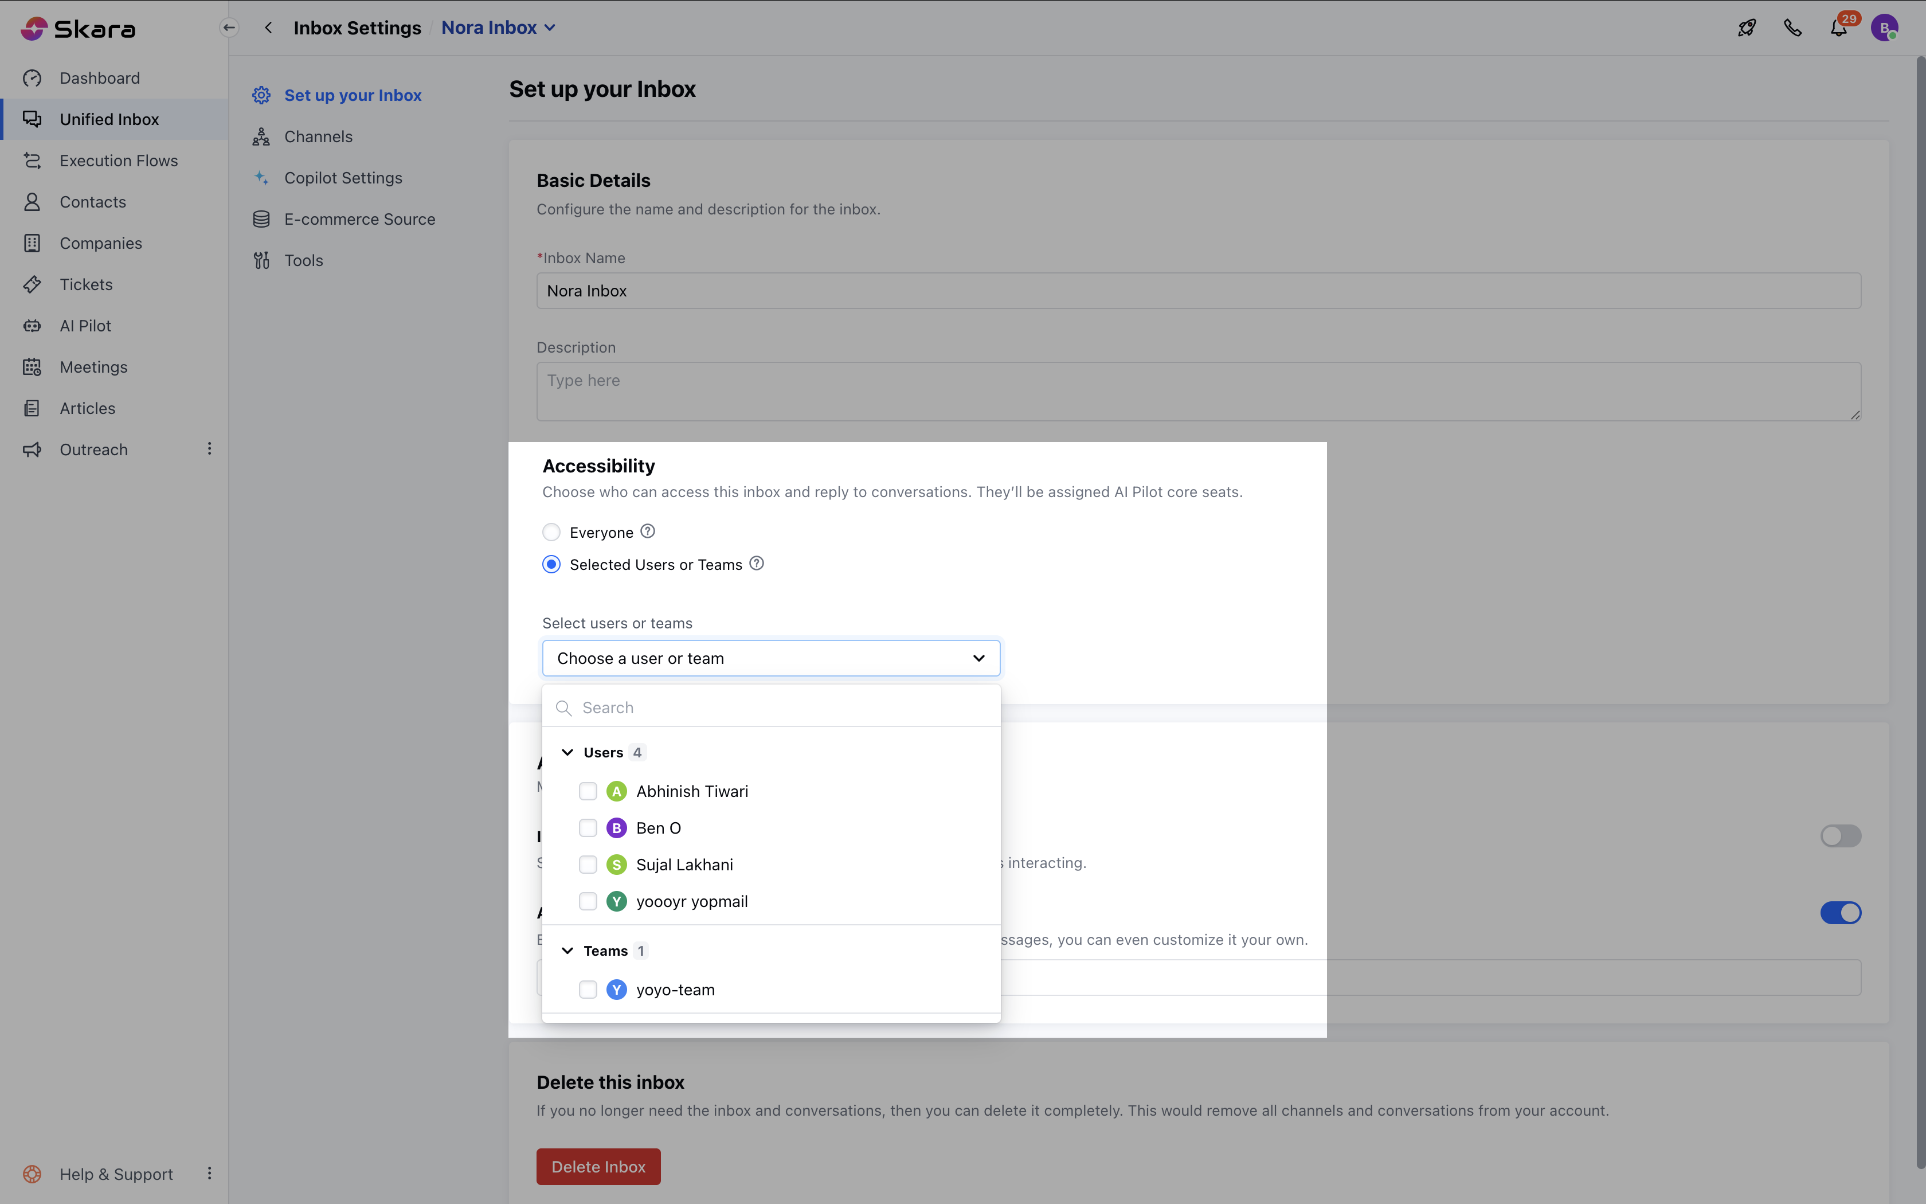Open the Outreach three-dot options menu

209,449
